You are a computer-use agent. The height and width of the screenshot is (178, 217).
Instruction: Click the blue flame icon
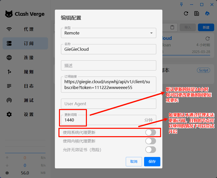(x=207, y=13)
